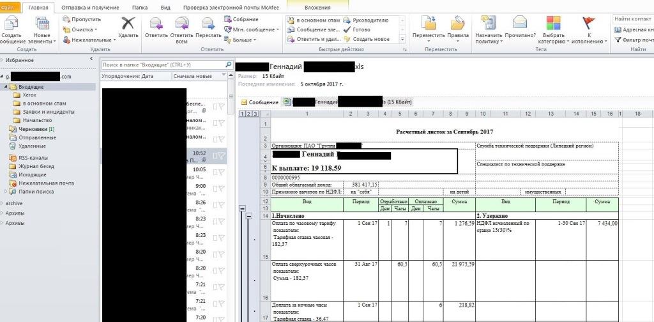Open the RSS-каналы folder
This screenshot has height=322, width=654.
28,158
